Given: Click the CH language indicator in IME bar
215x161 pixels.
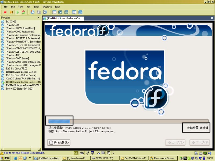Looking at the screenshot, I should [x=76, y=153].
